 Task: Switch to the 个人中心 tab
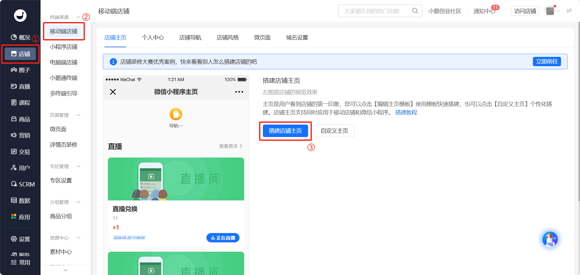153,38
